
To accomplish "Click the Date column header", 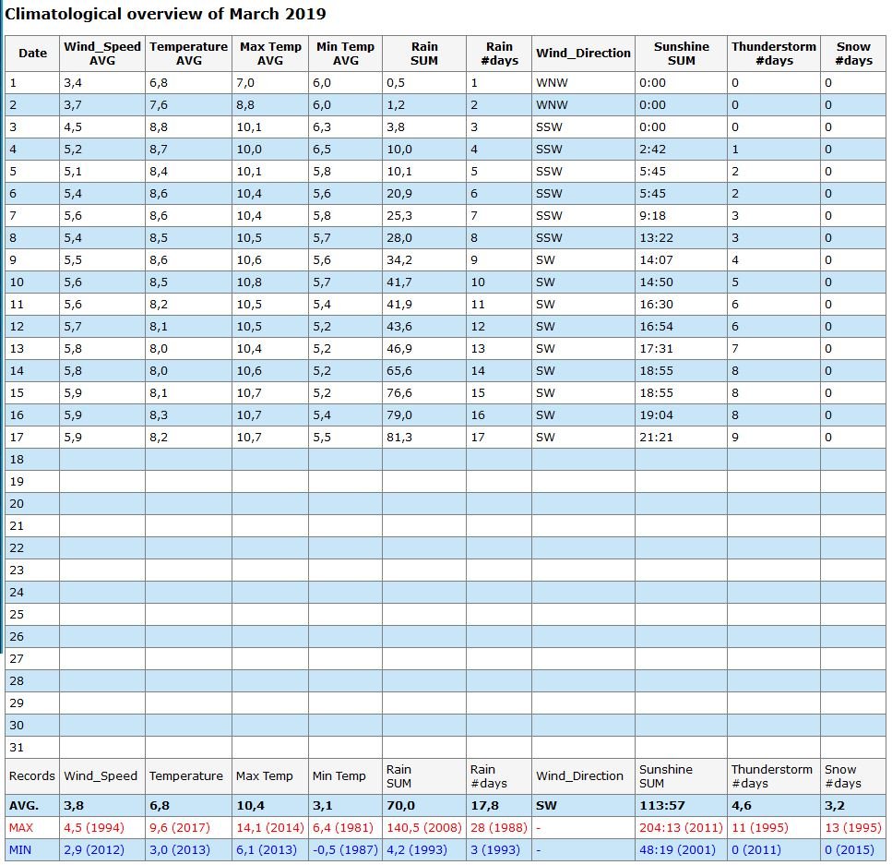I will coord(32,54).
